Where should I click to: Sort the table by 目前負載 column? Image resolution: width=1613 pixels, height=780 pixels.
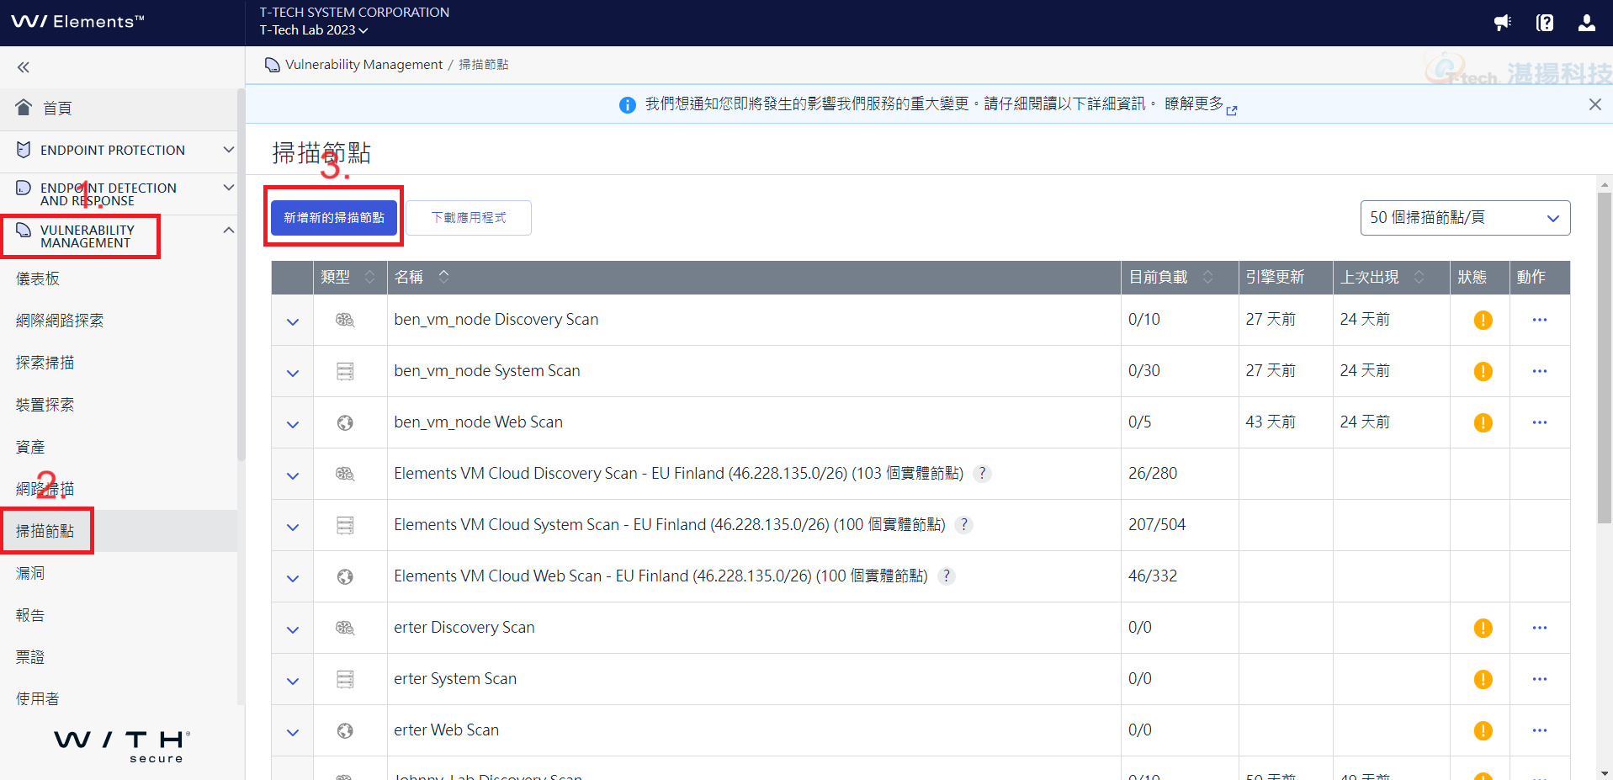pos(1208,277)
